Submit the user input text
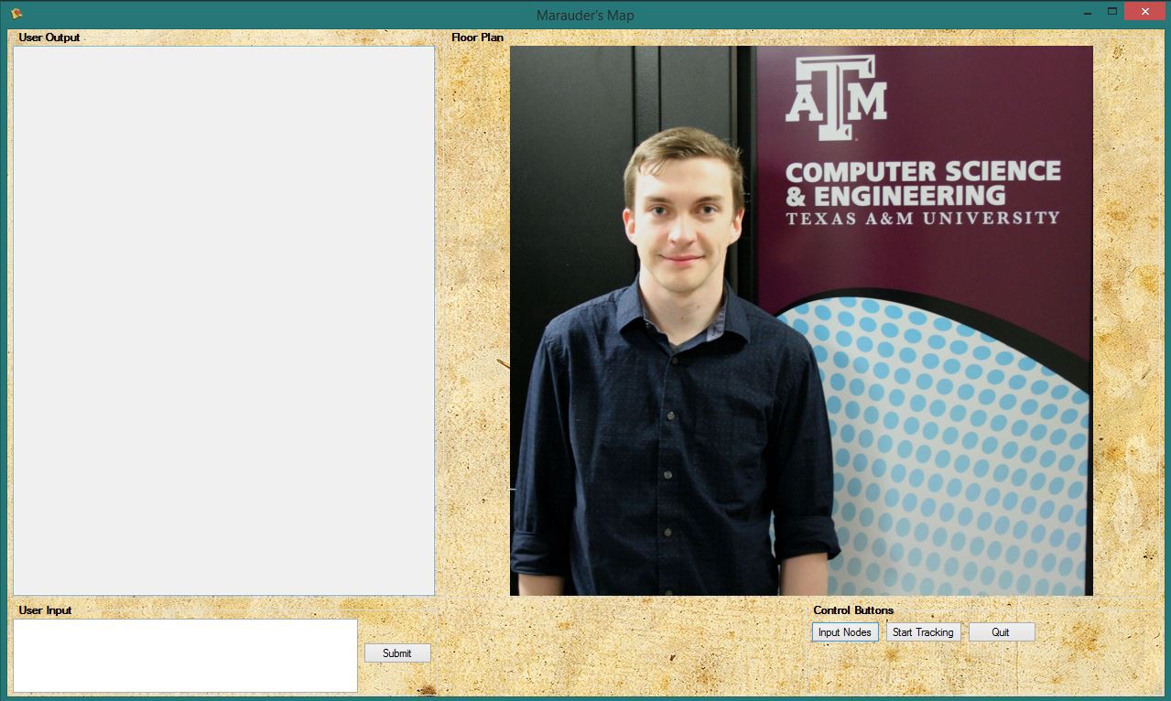 (x=397, y=653)
